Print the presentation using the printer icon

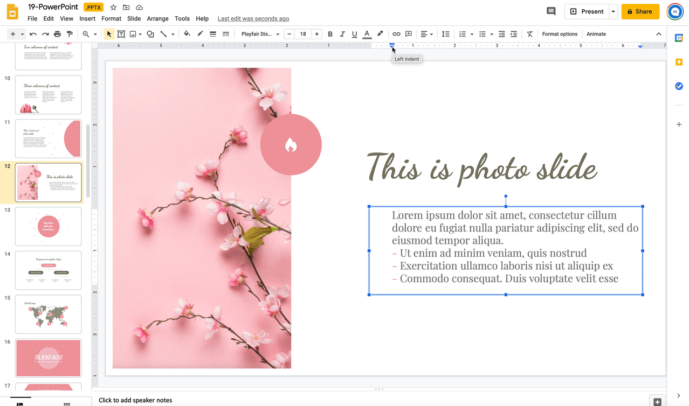click(58, 34)
